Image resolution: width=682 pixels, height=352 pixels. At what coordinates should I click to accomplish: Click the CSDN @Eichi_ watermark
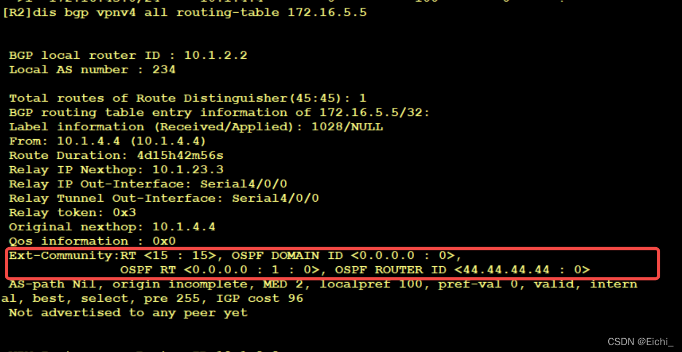click(x=641, y=341)
